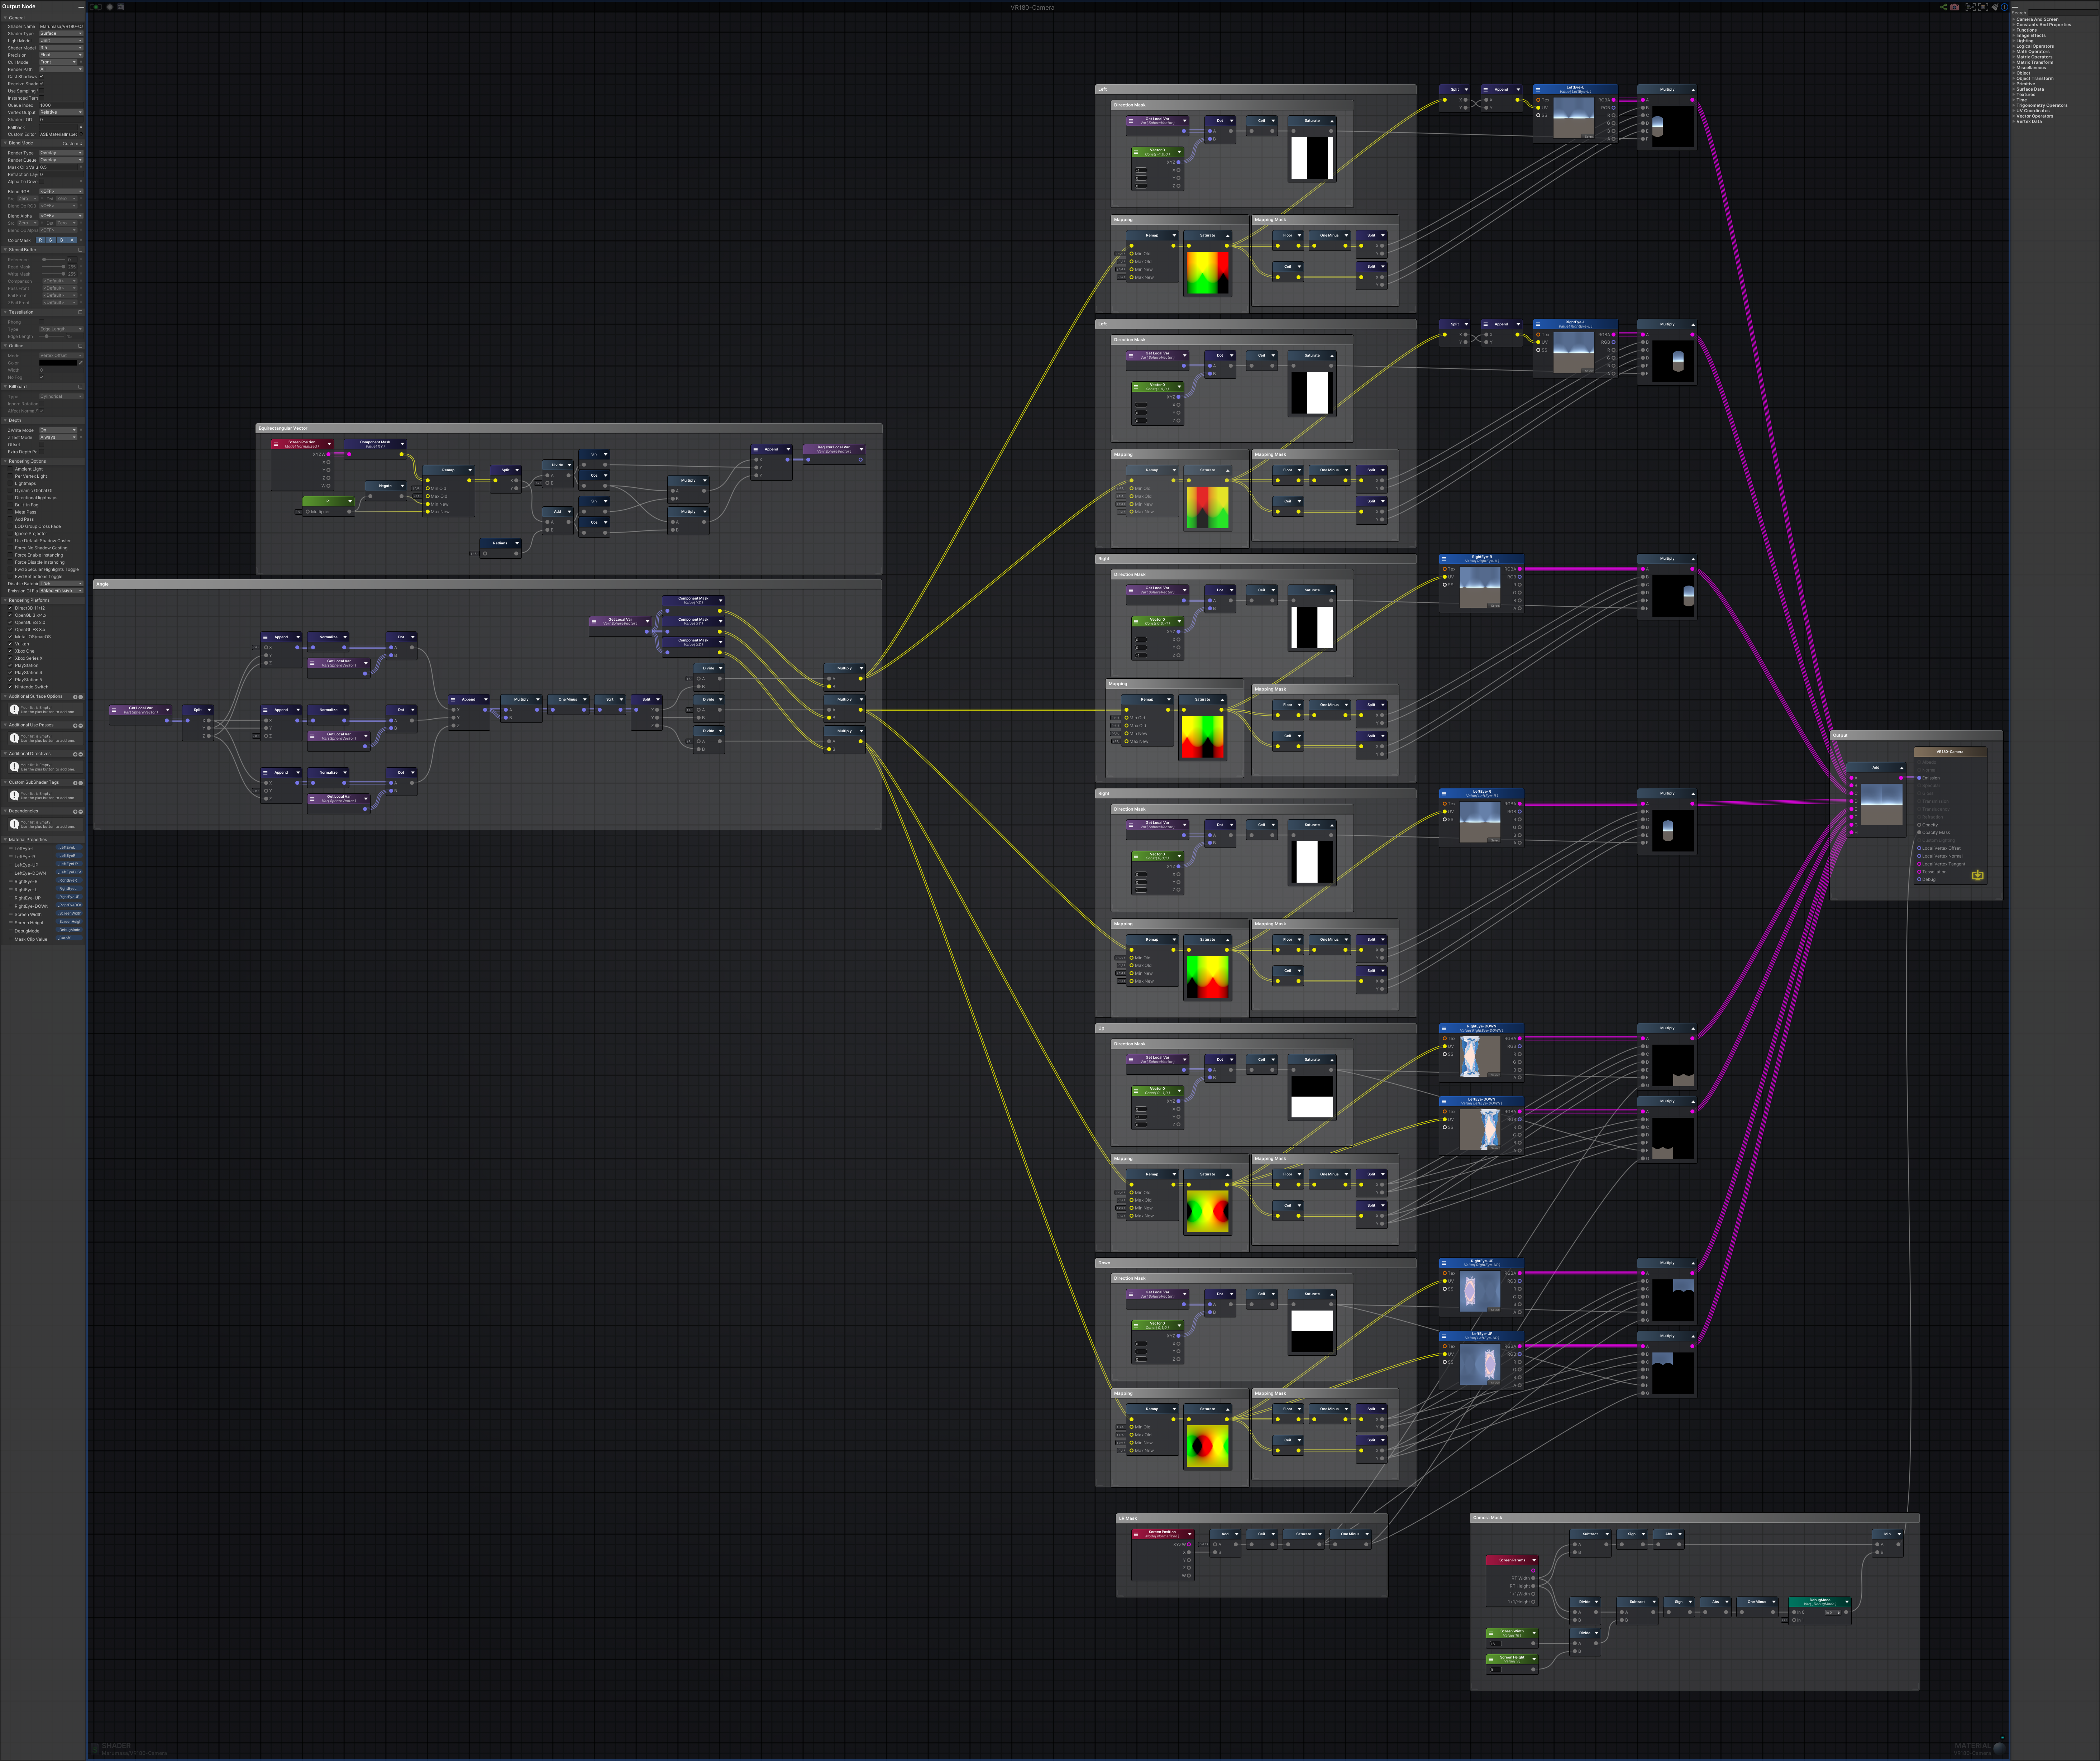
Task: Click the Outline black color swatch
Action: (x=58, y=363)
